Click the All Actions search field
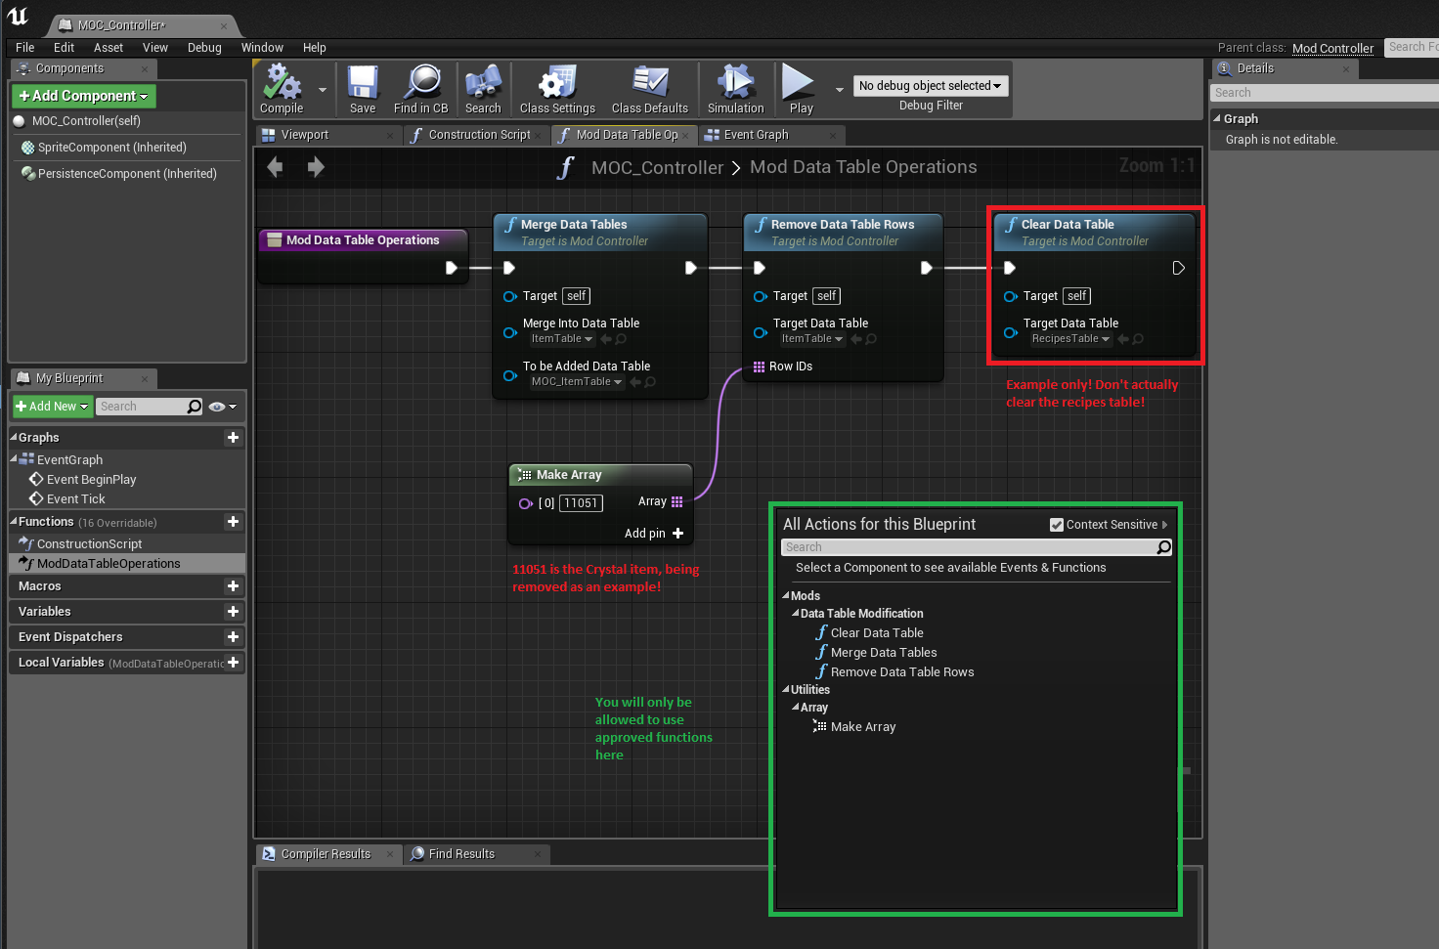Screen dimensions: 1439x949 (968, 547)
